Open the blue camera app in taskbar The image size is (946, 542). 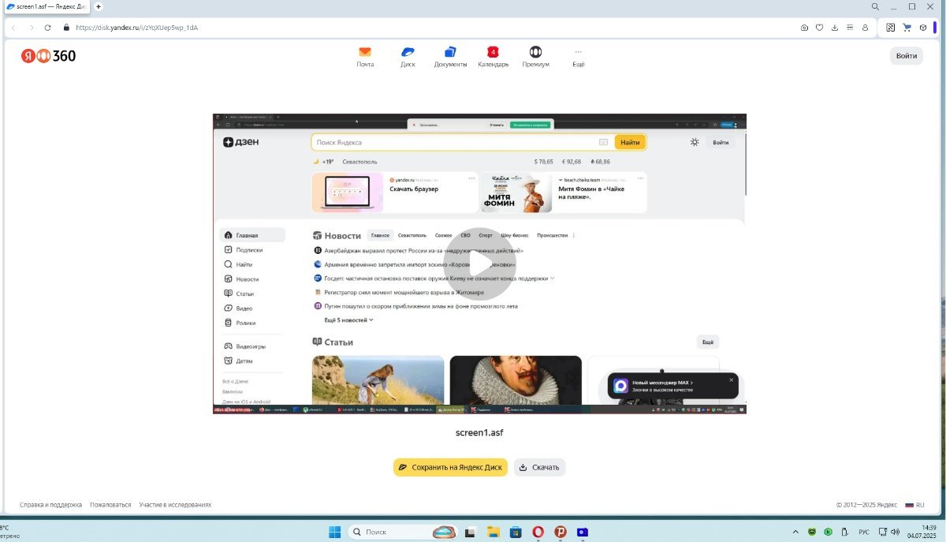[583, 532]
